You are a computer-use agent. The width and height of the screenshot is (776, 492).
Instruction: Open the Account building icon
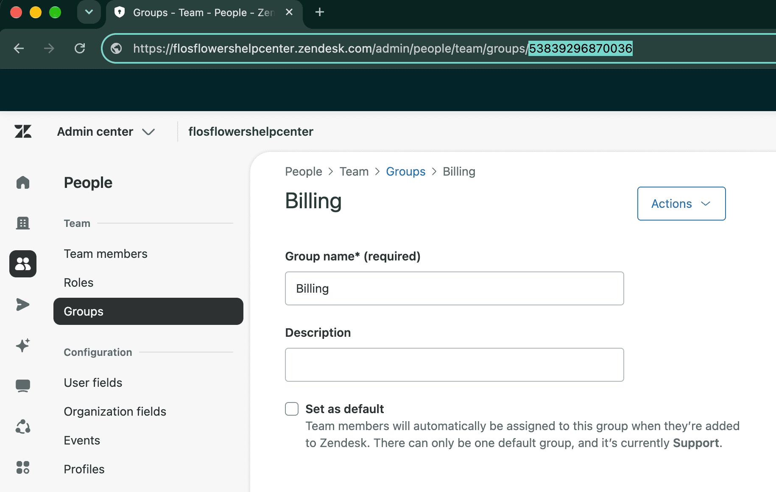click(23, 223)
